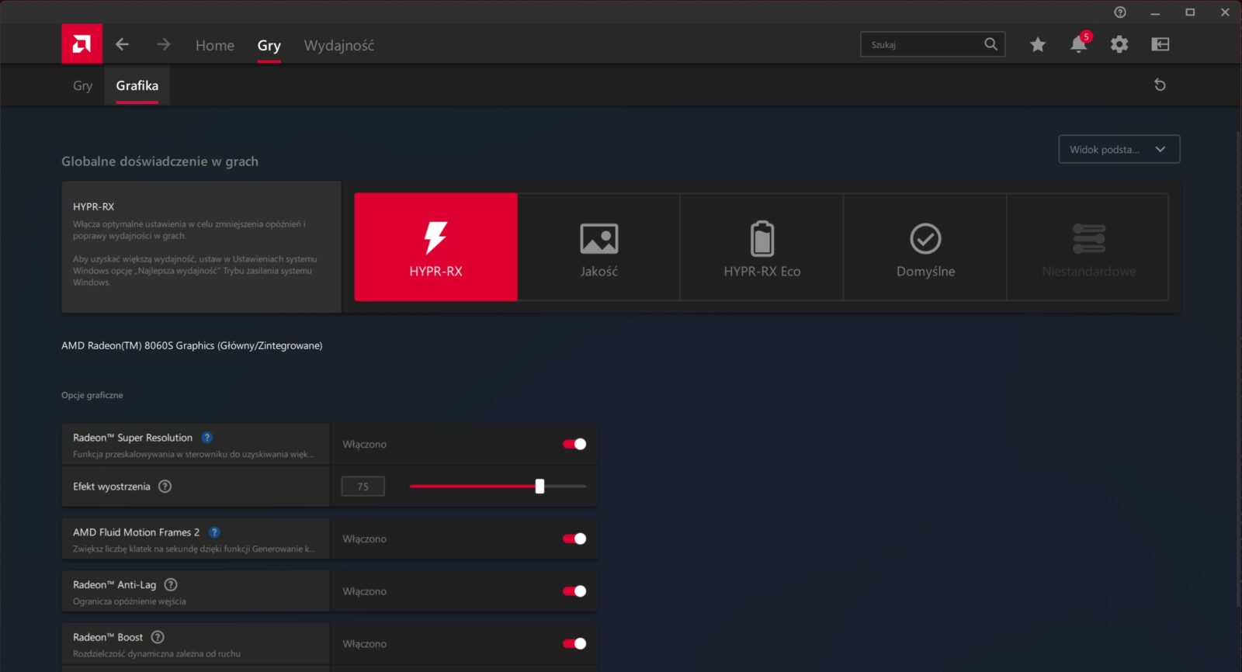Open favorites via the star icon
Viewport: 1242px width, 672px height.
point(1037,44)
